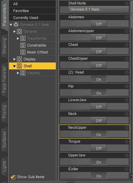Switch to the Posing tab

(x=5, y=112)
